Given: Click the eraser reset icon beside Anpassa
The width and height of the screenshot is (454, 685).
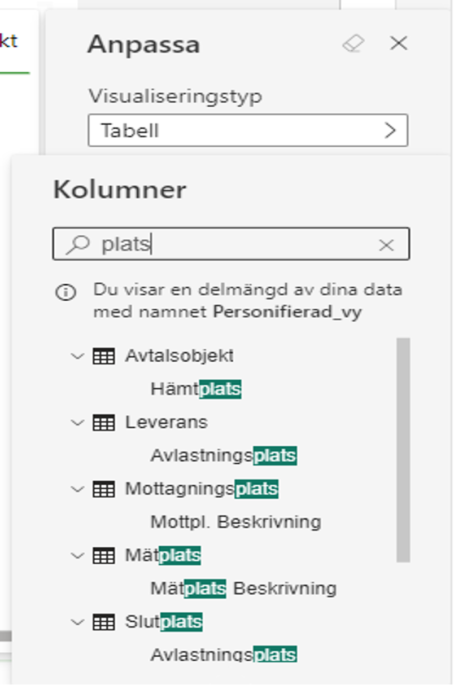Looking at the screenshot, I should coord(353,43).
